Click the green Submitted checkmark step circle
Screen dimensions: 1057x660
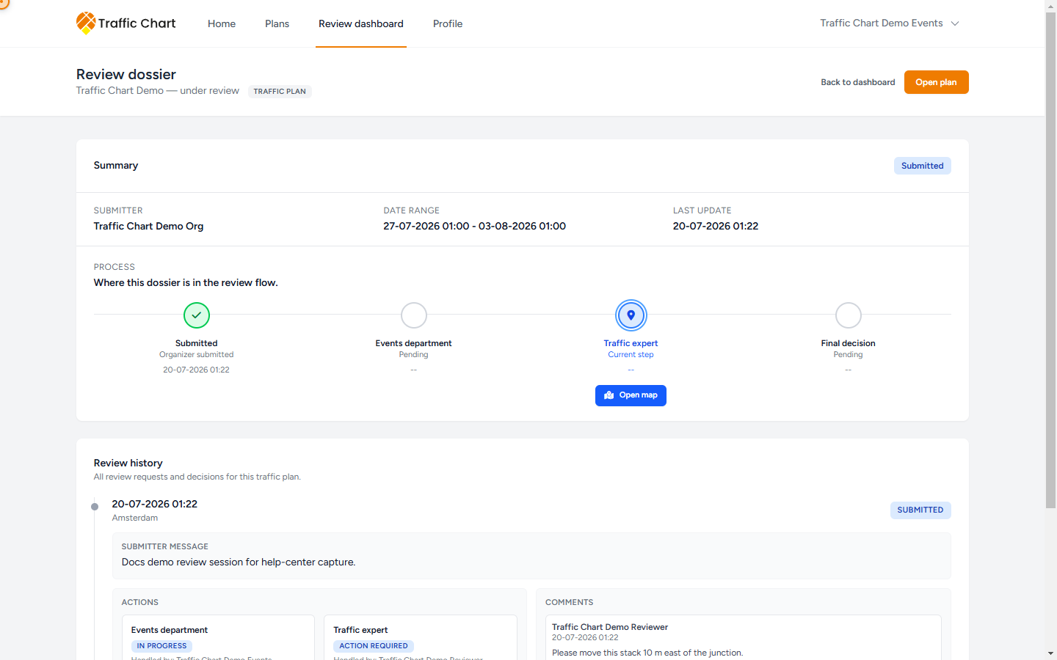coord(197,315)
